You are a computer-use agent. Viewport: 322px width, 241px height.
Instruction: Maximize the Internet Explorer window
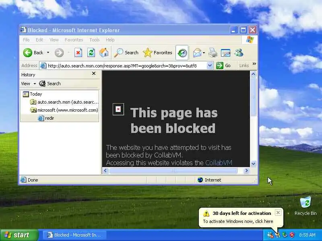(243, 30)
